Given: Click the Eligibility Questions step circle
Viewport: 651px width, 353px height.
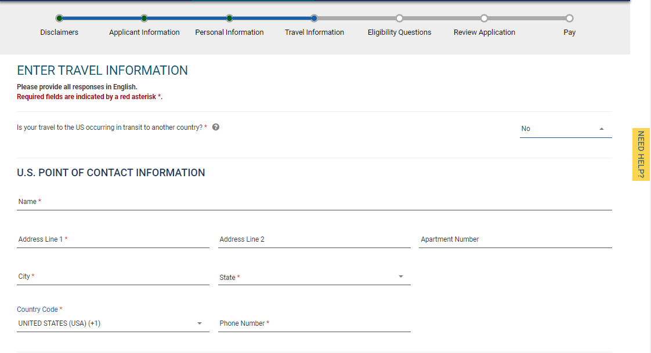Looking at the screenshot, I should (x=399, y=19).
